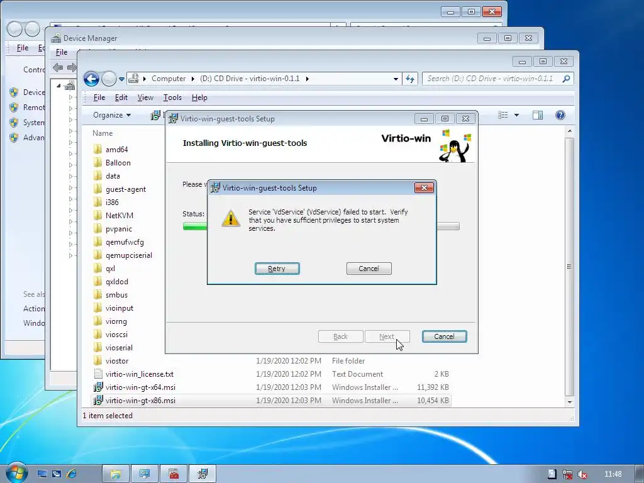The width and height of the screenshot is (644, 483).
Task: Click Show desktop taskbar quick launch
Action: [42, 474]
